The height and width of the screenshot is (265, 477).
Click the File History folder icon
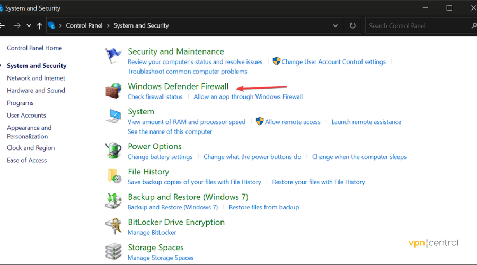click(x=113, y=176)
